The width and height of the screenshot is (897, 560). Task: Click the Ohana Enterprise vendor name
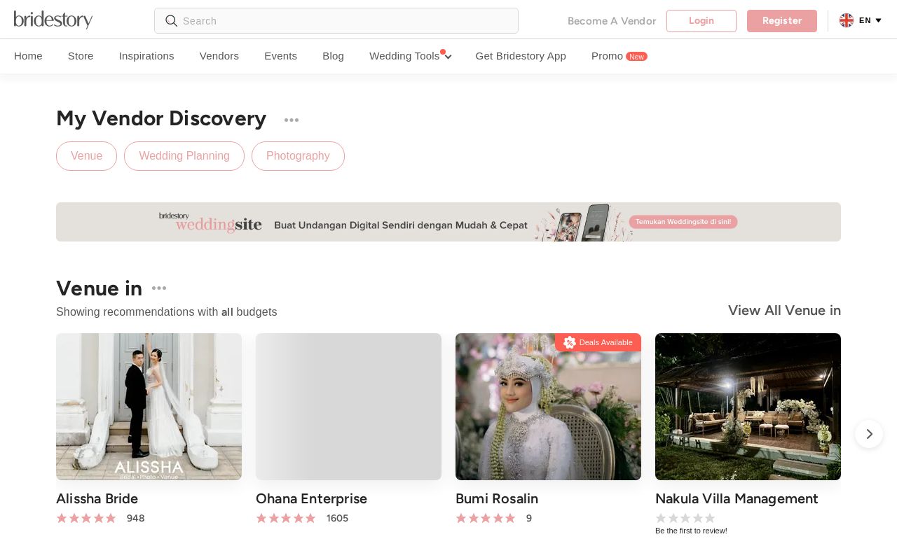point(311,498)
